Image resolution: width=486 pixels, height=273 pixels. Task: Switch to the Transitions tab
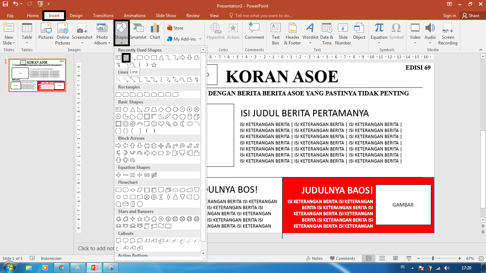point(103,16)
